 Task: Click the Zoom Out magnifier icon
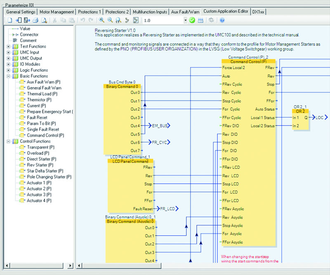(x=110, y=20)
